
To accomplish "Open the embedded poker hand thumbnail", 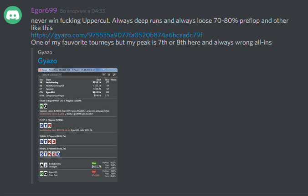I will point(77,125).
